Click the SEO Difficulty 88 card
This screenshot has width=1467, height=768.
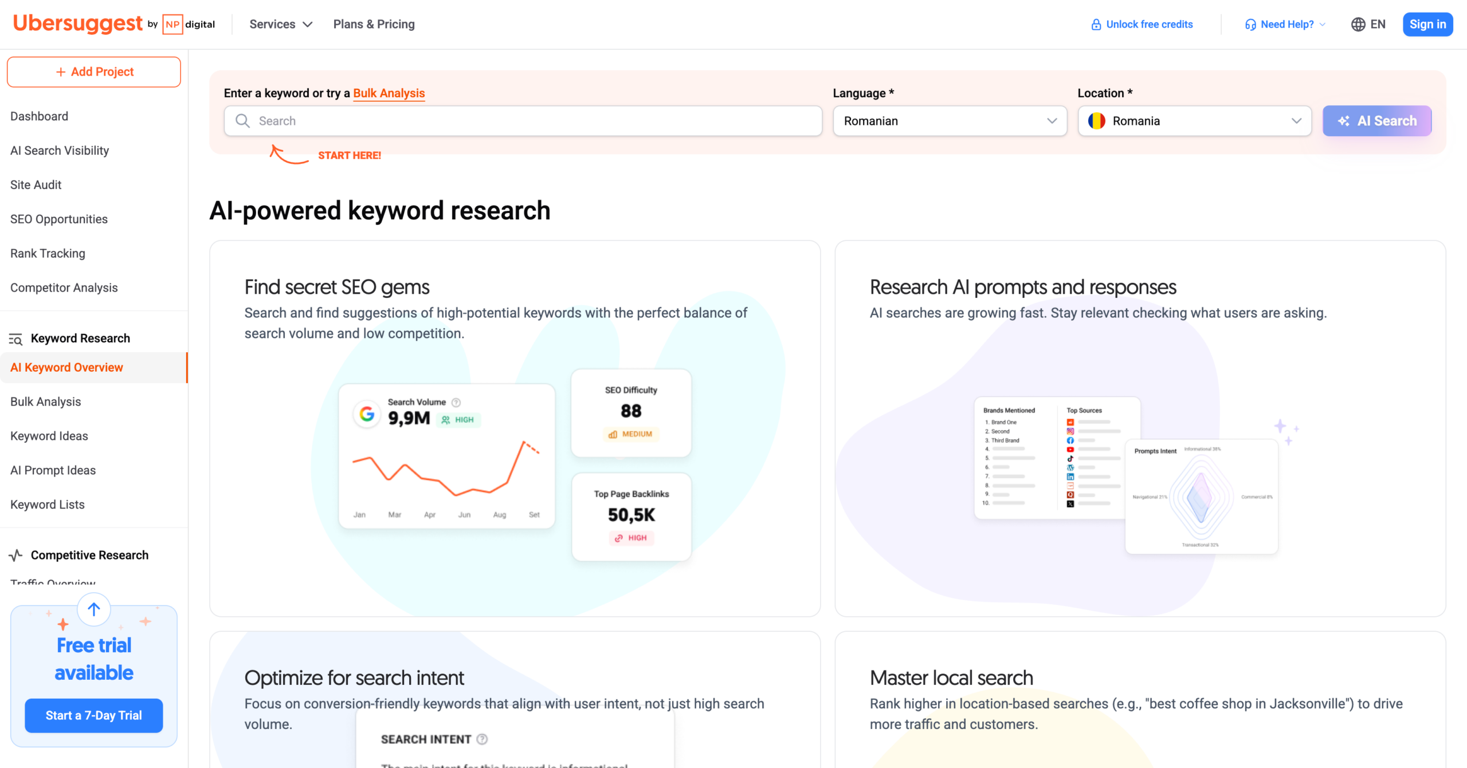[x=631, y=413]
